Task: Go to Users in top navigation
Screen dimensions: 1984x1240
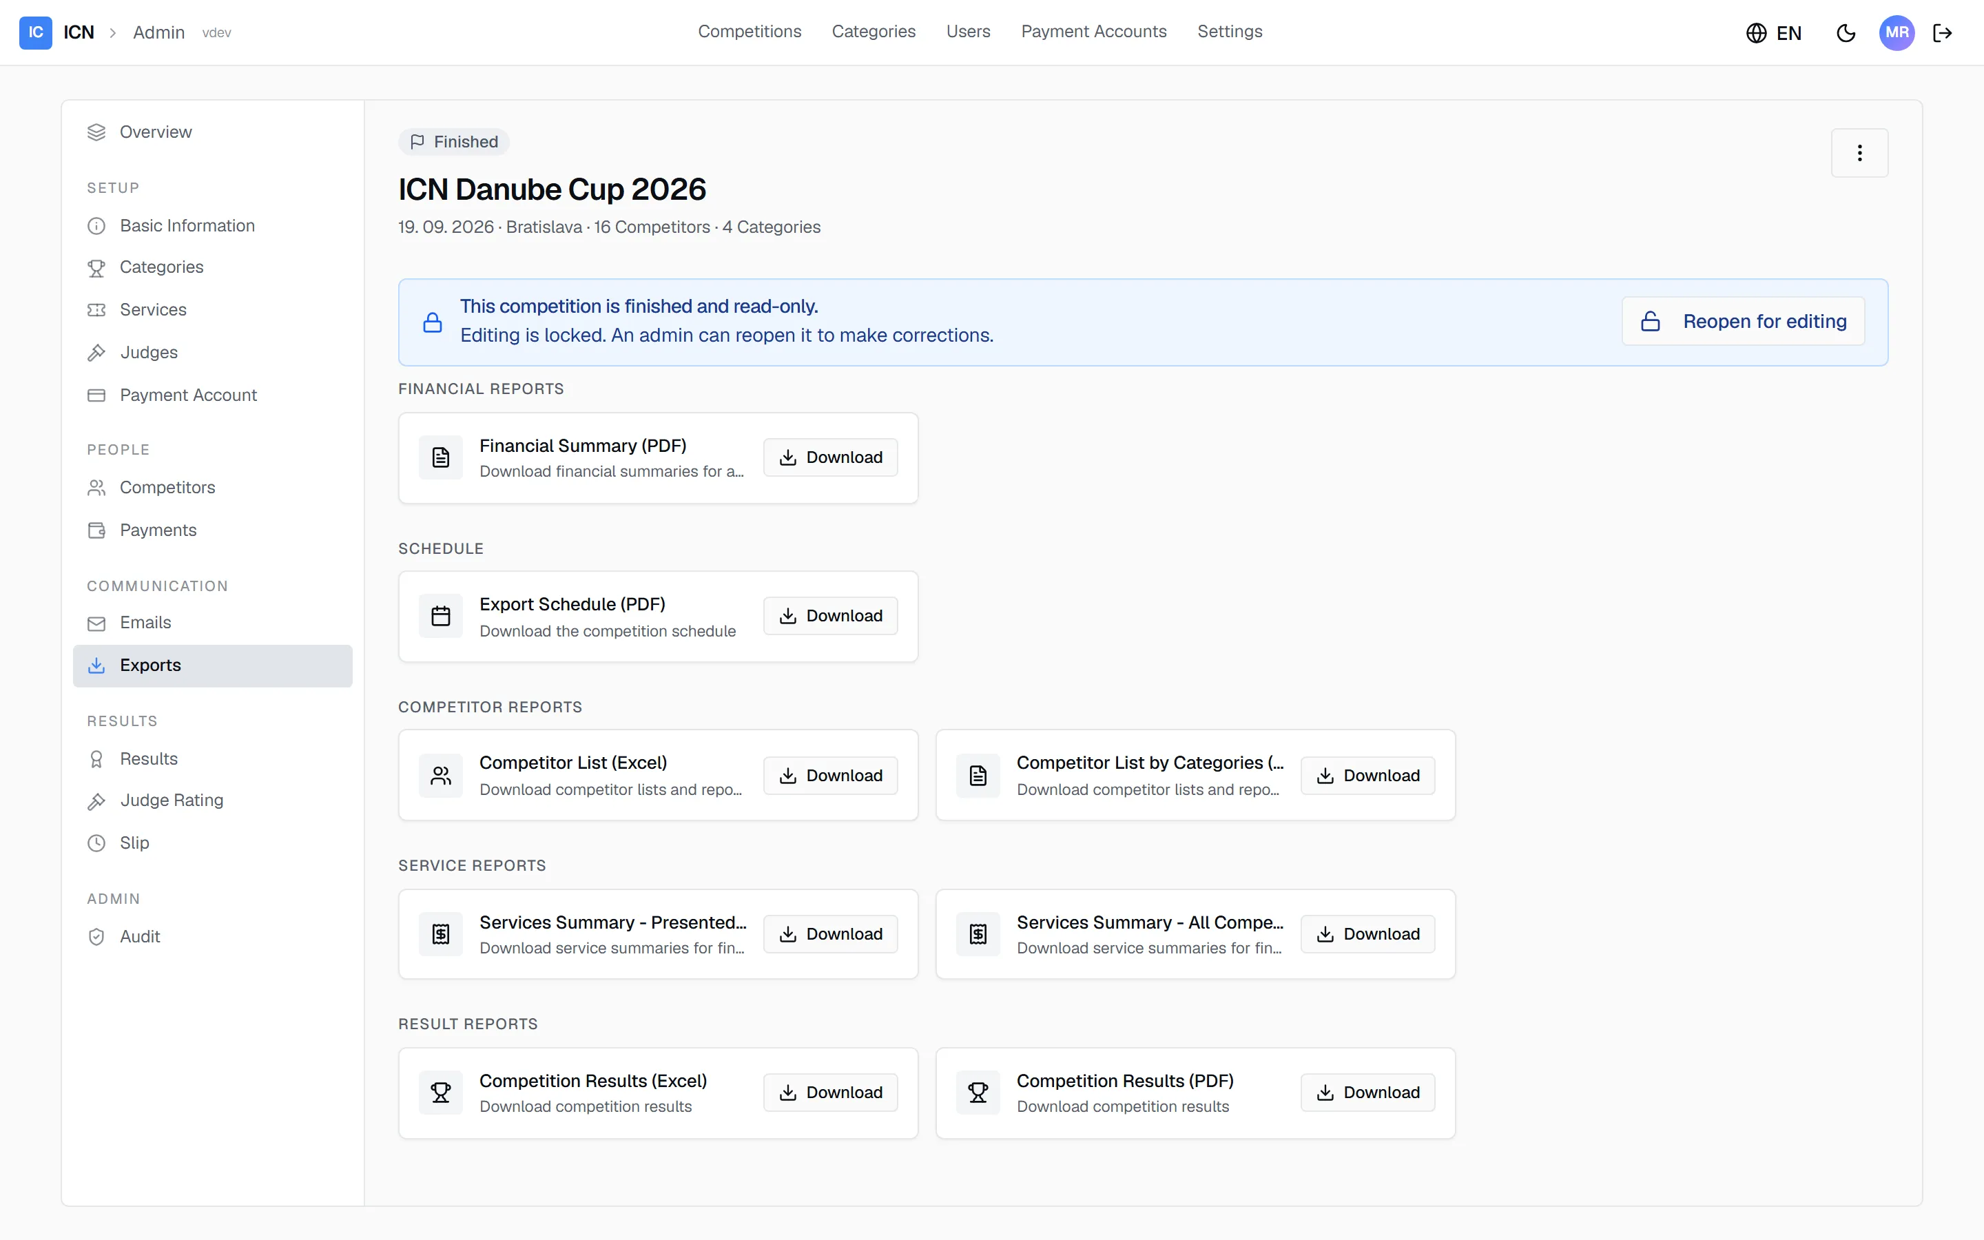Action: [968, 31]
